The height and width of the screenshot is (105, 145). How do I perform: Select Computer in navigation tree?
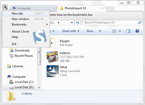pos(19,77)
